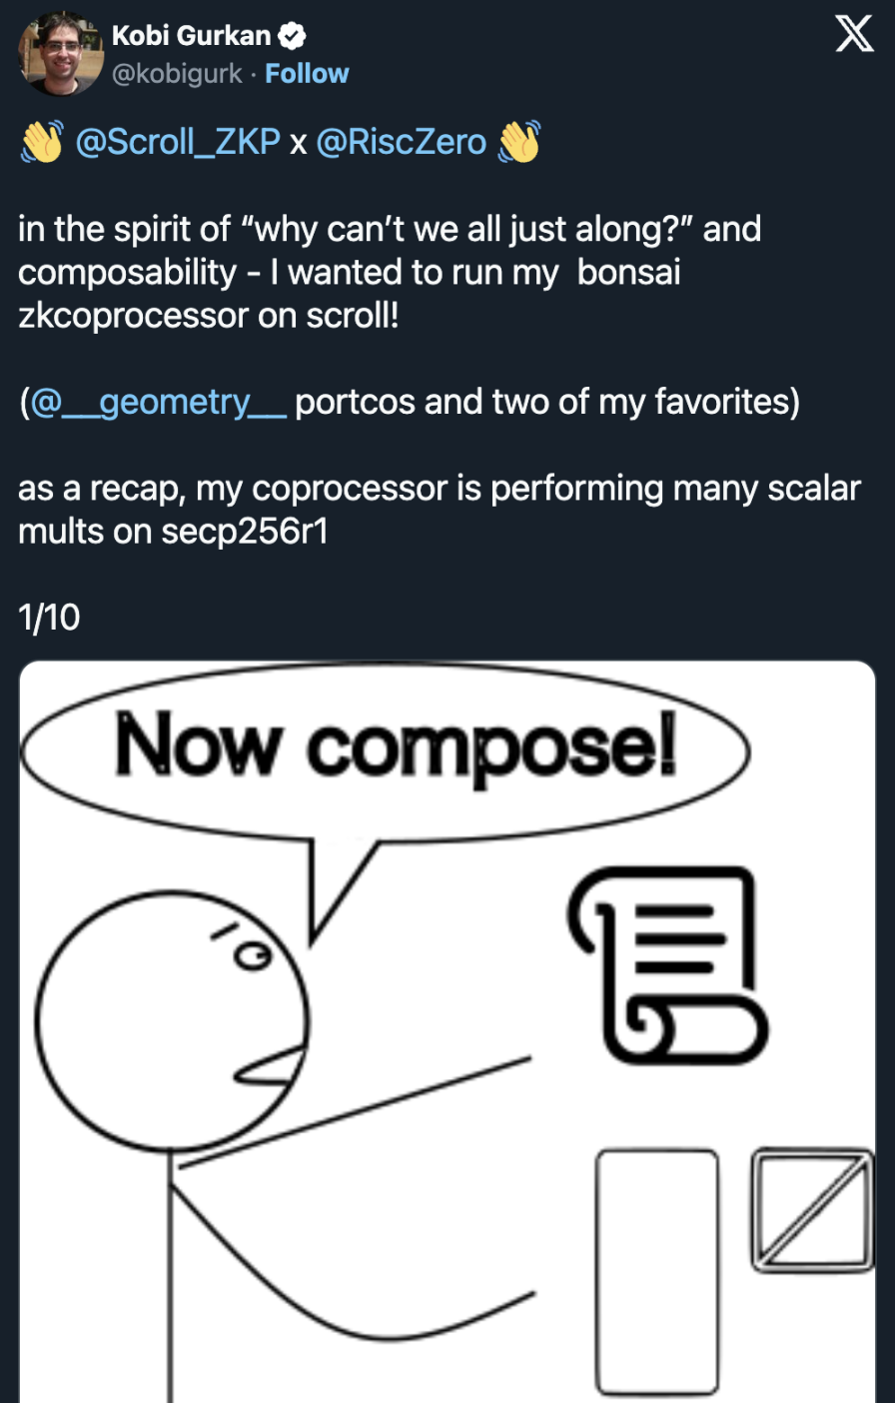Click the waving hand emoji after @RiscZero

tap(518, 142)
